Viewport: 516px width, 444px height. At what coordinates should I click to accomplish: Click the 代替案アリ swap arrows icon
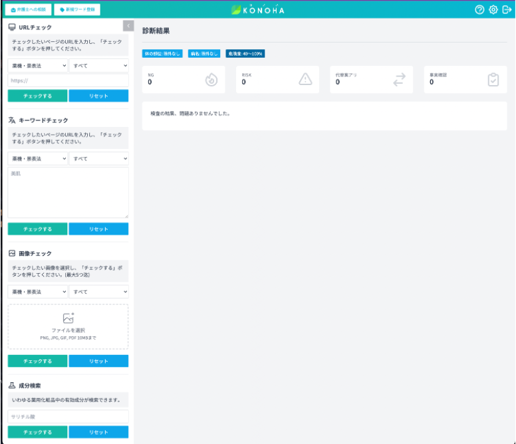(399, 80)
